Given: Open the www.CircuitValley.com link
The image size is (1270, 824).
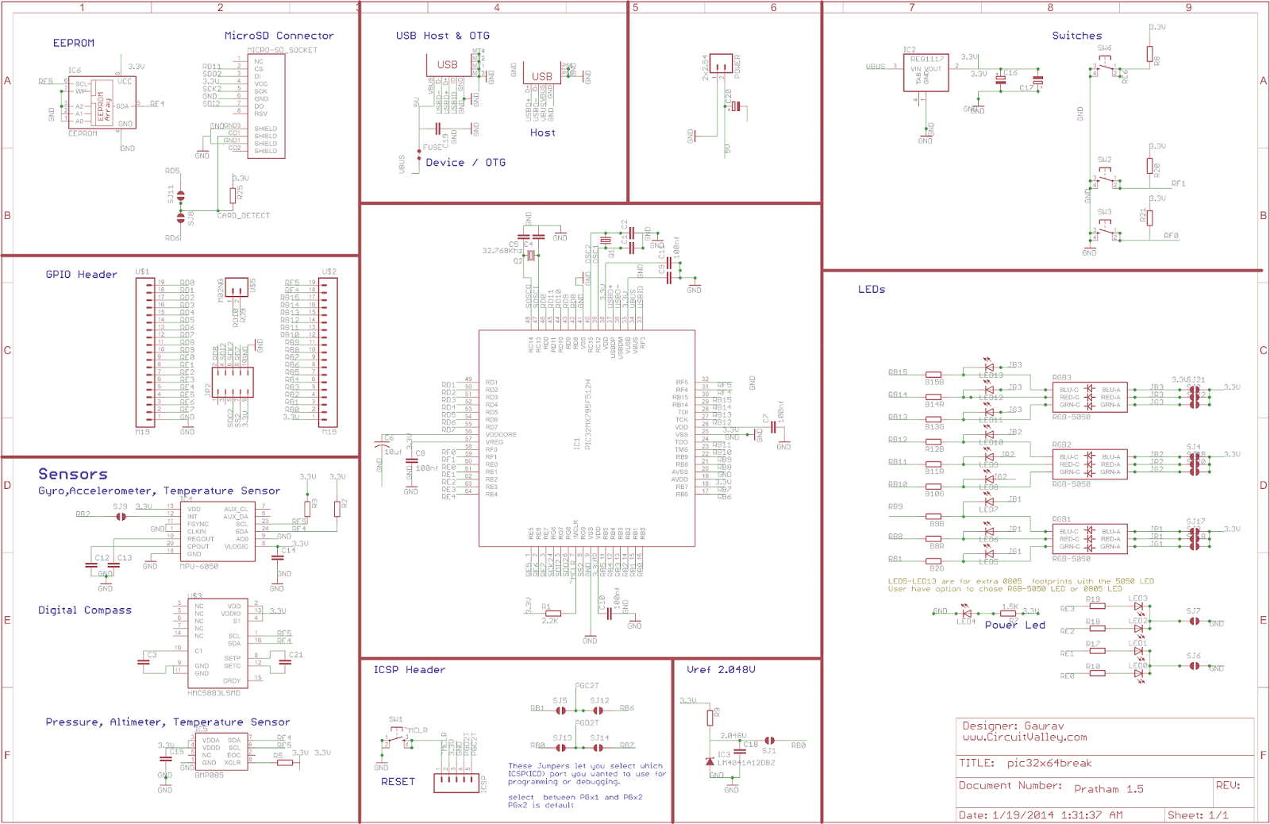Looking at the screenshot, I should (x=1024, y=735).
